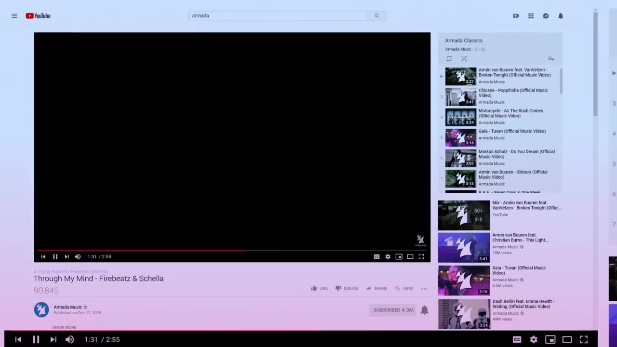
Task: Skip to next video in embedded player
Action: pos(67,257)
